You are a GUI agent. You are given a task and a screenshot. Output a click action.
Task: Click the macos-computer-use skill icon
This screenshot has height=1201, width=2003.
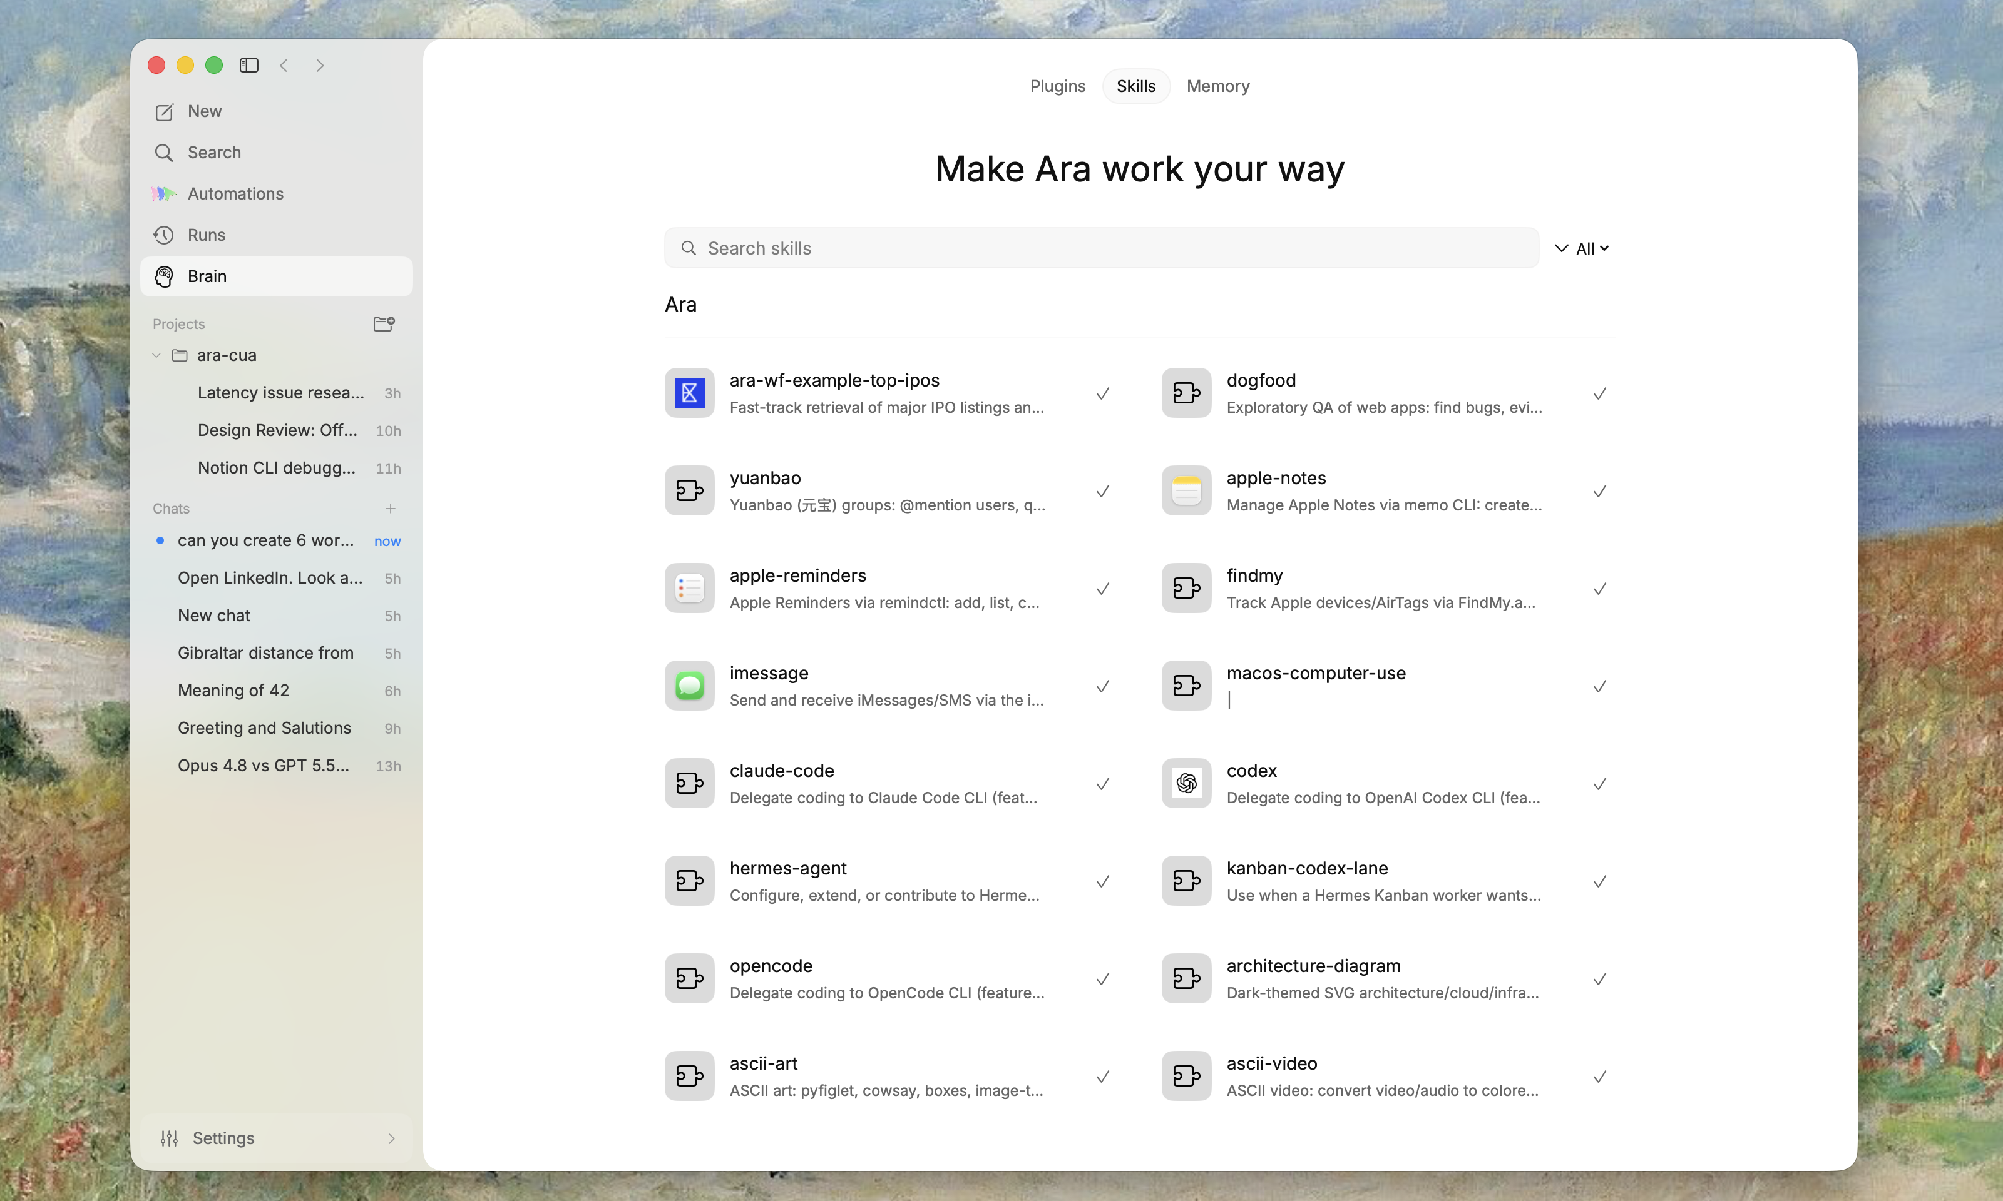click(1187, 686)
